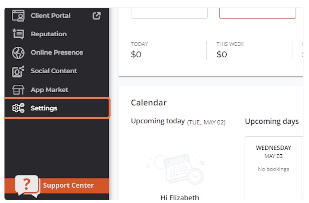The width and height of the screenshot is (309, 203).
Task: Click the Settings gears icon
Action: [18, 108]
